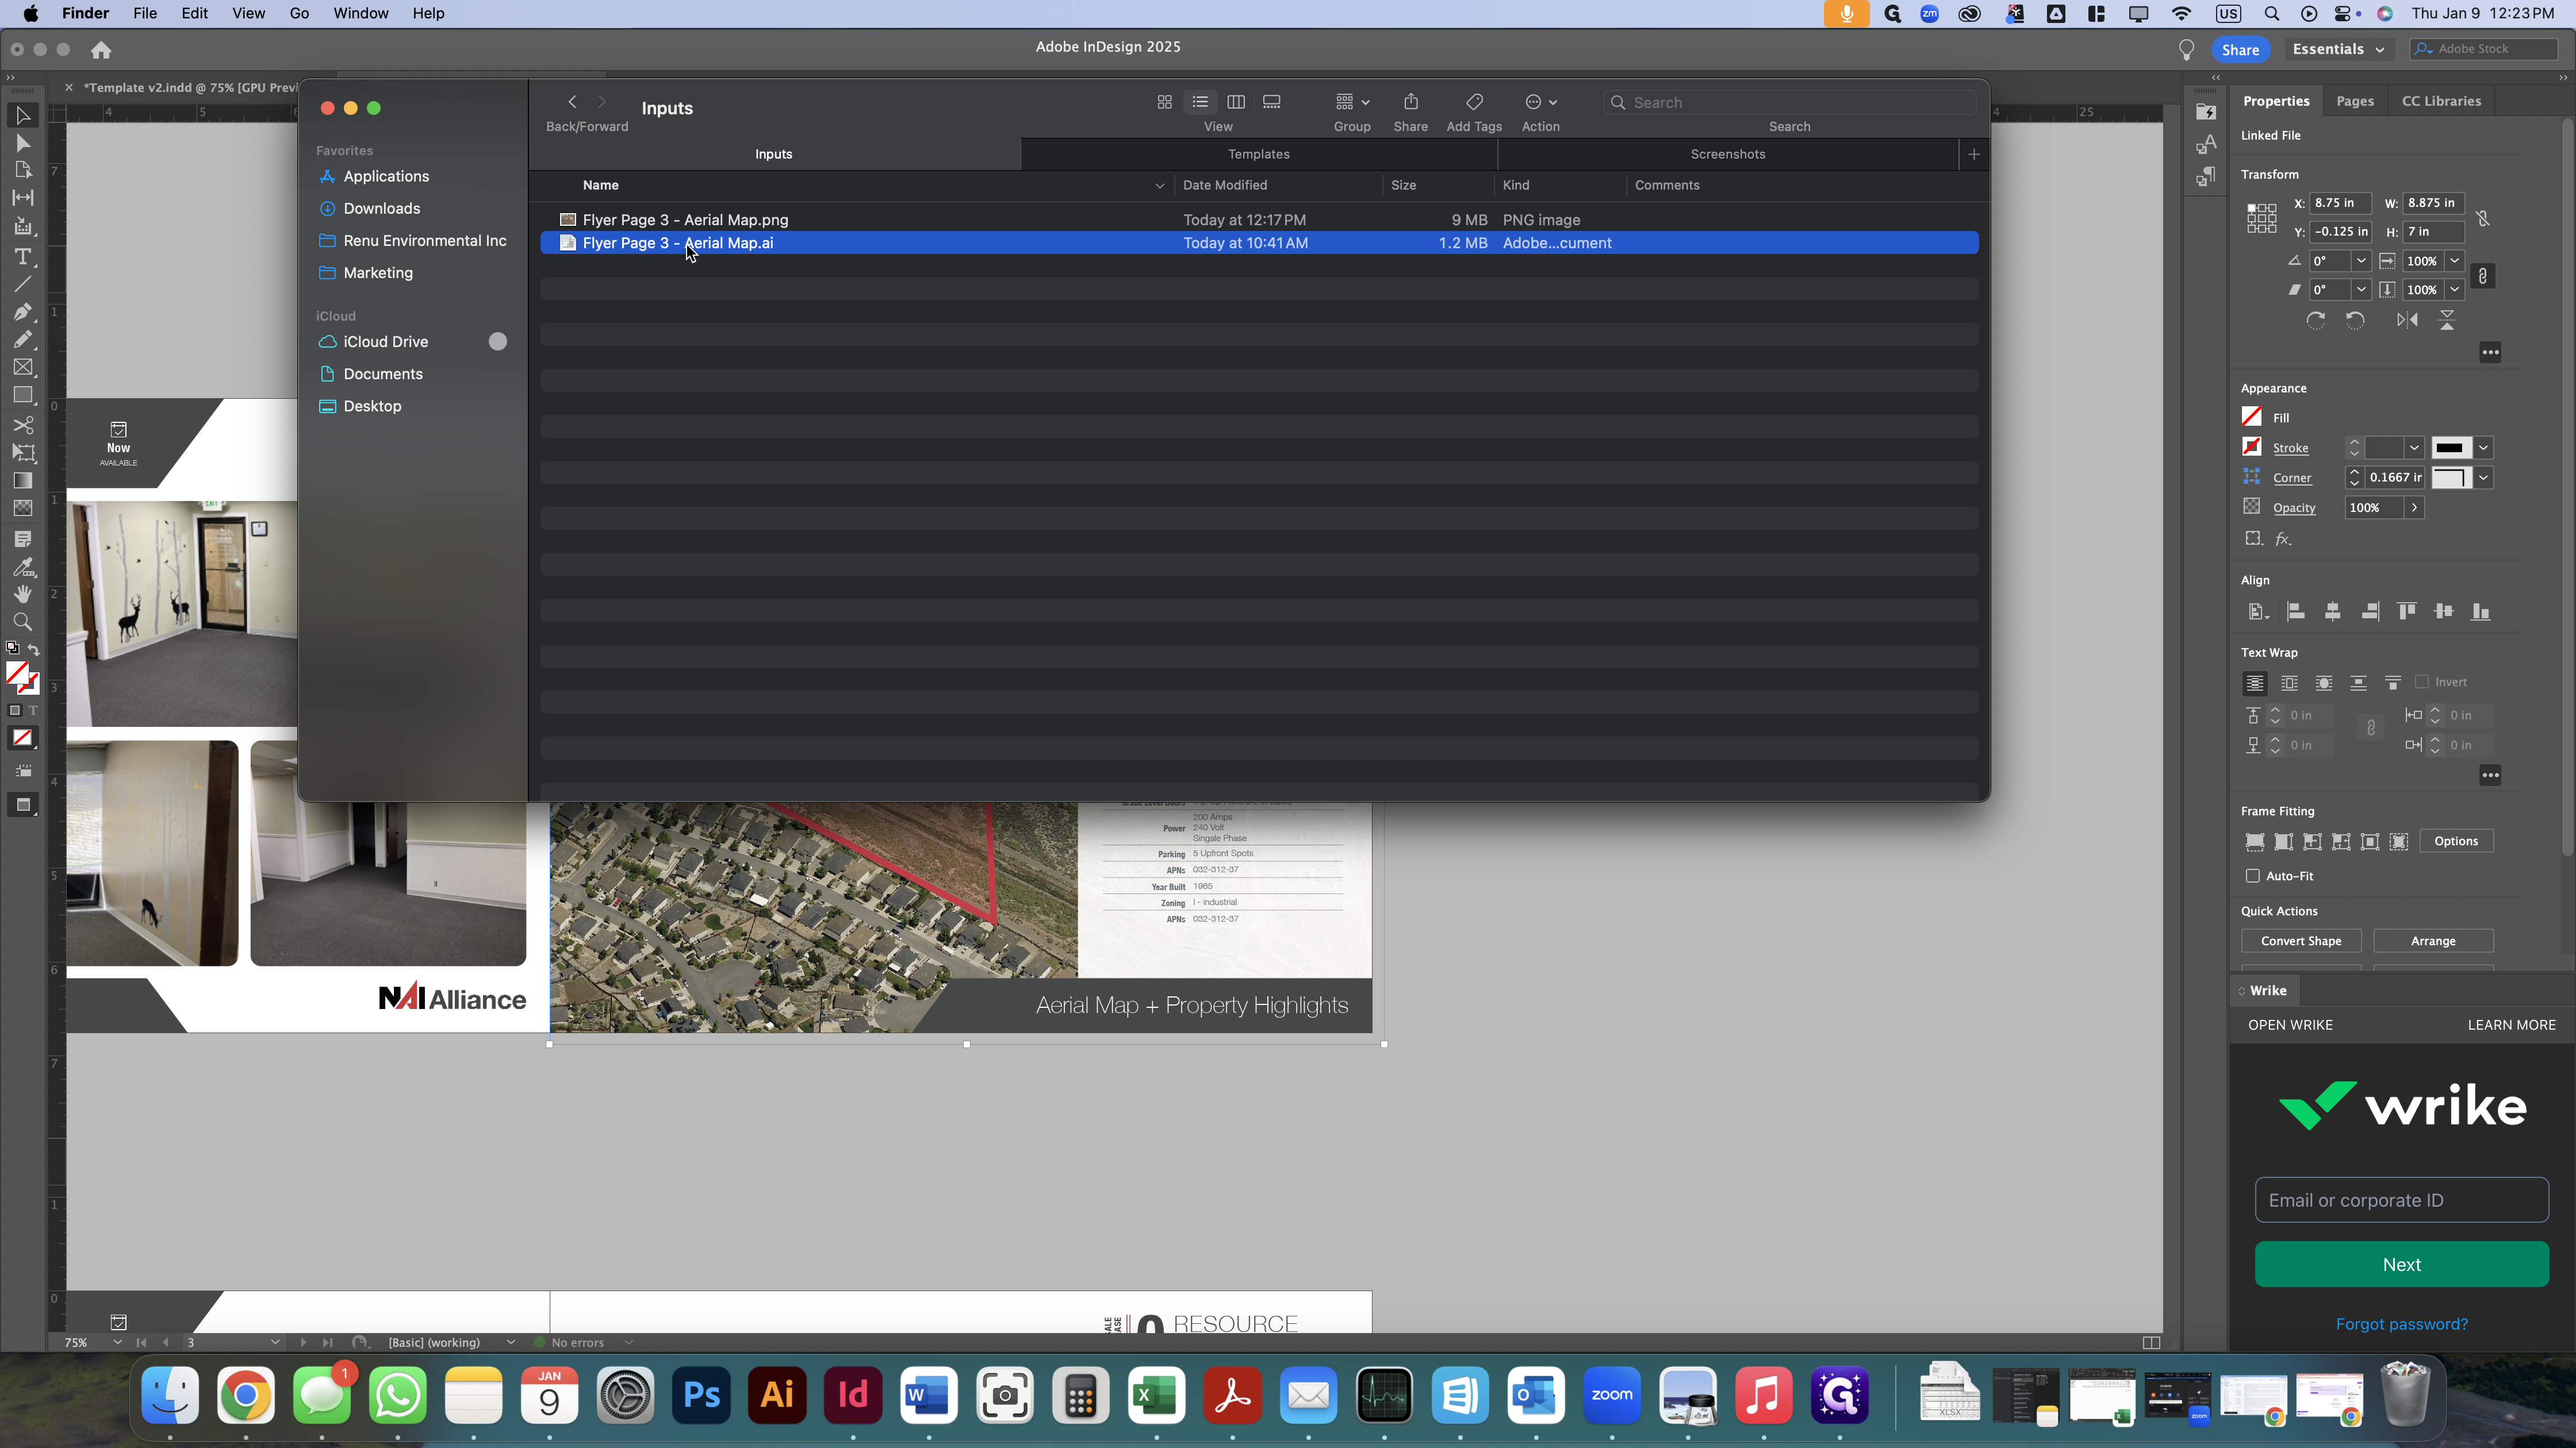Open Photoshop from the Dock
The height and width of the screenshot is (1448, 2576).
(x=701, y=1395)
